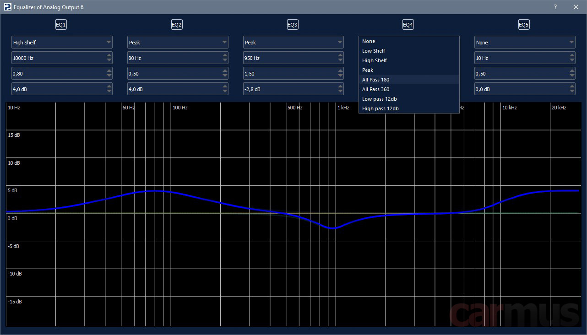Image resolution: width=587 pixels, height=335 pixels.
Task: Toggle the EQ2 band button
Action: (177, 25)
